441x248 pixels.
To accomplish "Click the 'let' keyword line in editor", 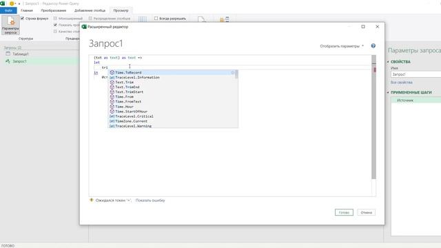I will (96, 63).
